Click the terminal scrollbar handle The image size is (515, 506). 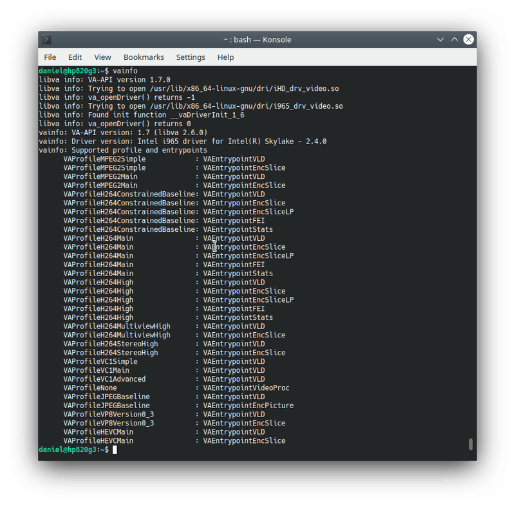click(471, 444)
